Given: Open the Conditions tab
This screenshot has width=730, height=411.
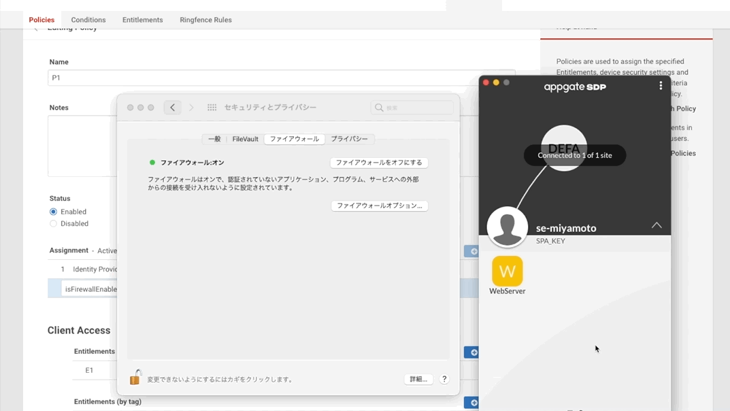Looking at the screenshot, I should pyautogui.click(x=88, y=20).
